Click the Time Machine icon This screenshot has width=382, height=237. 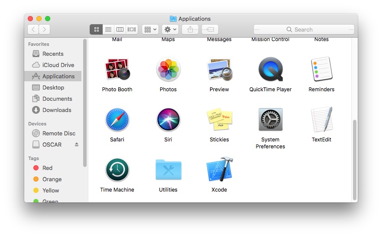pos(117,170)
